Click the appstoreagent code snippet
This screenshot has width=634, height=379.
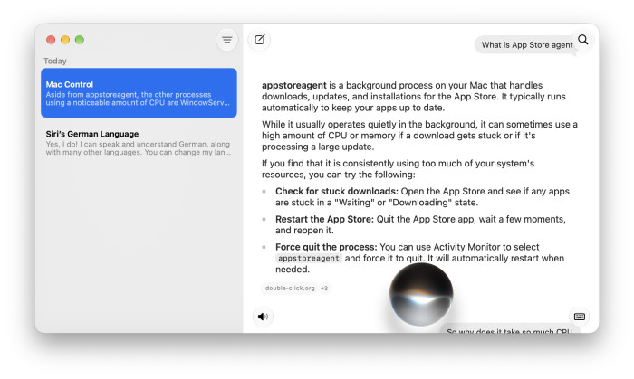pos(309,259)
